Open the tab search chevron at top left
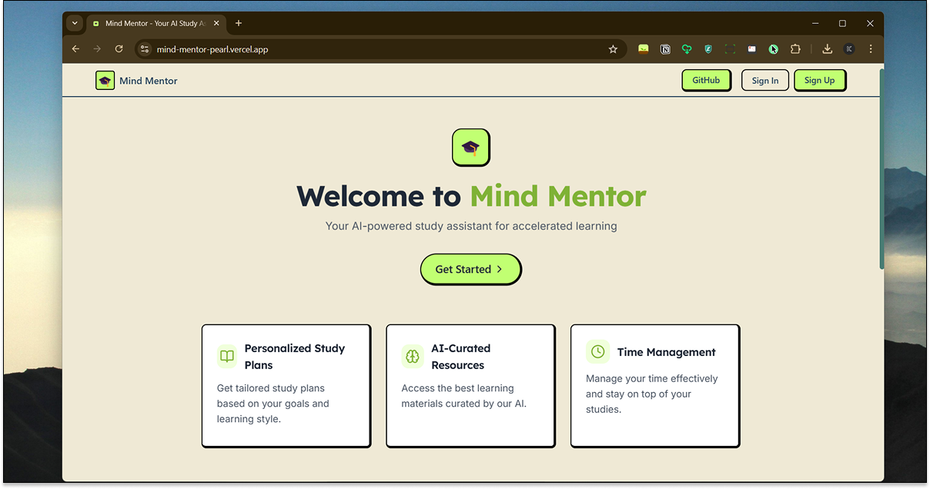The image size is (930, 489). pos(74,23)
